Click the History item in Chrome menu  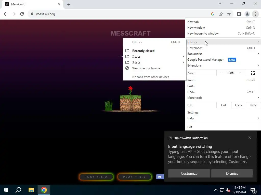(x=223, y=42)
